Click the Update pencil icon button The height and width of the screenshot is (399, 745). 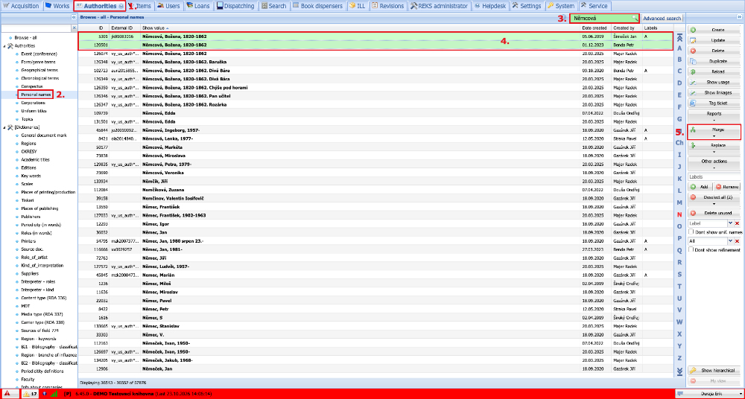(x=714, y=40)
